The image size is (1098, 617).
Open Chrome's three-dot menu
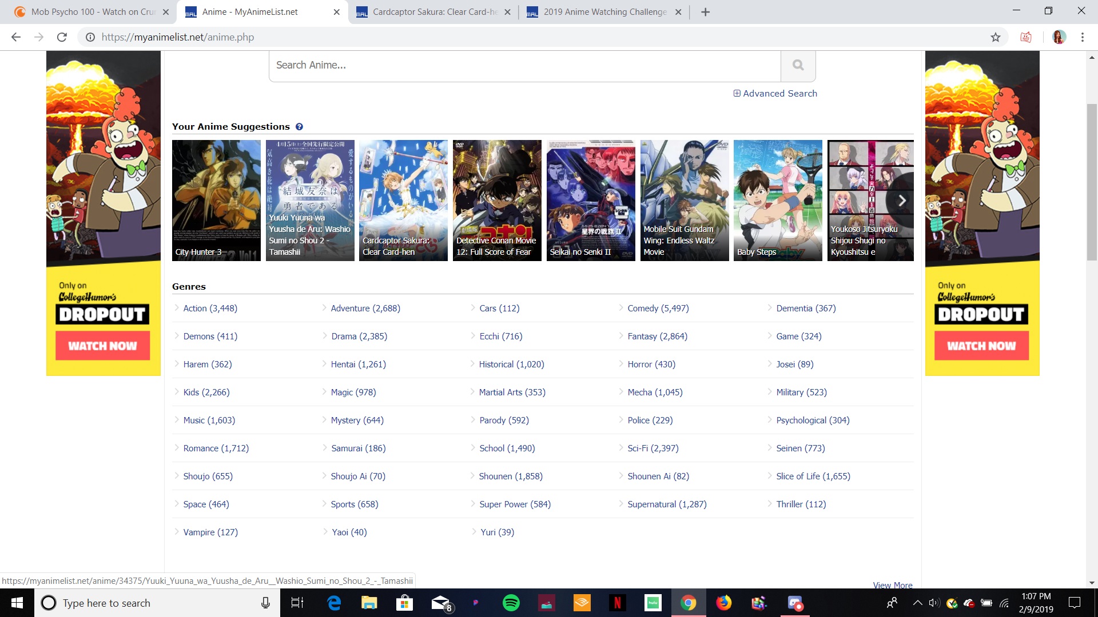[x=1083, y=37]
